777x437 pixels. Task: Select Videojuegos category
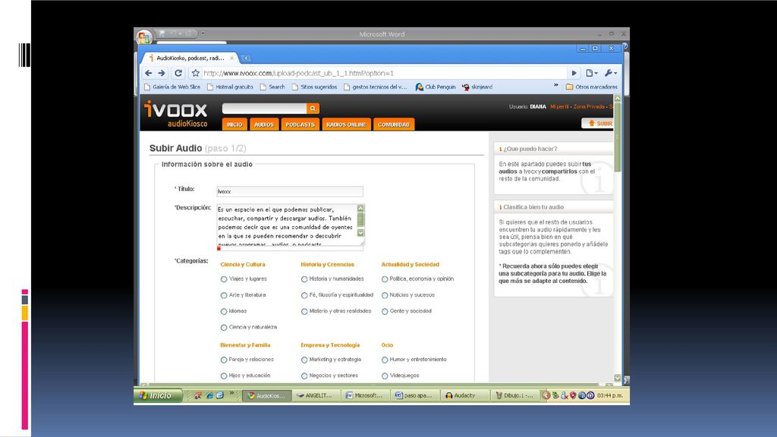coord(385,376)
